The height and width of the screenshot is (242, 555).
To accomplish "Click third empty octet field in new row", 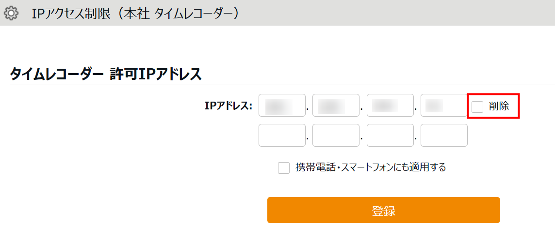I will [x=390, y=136].
